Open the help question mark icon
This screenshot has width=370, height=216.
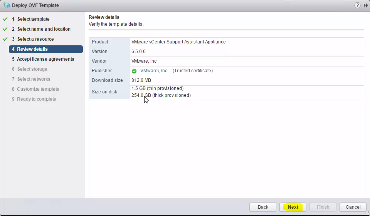(357, 5)
